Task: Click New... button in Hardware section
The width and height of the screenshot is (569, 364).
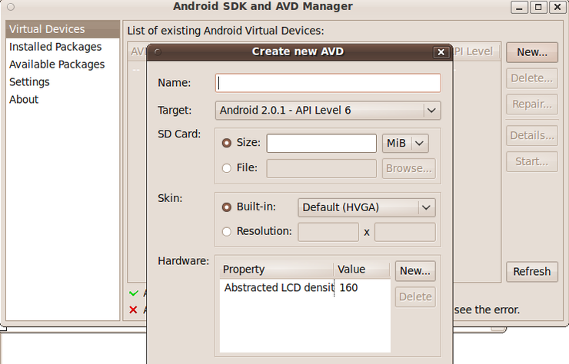Action: pos(415,271)
